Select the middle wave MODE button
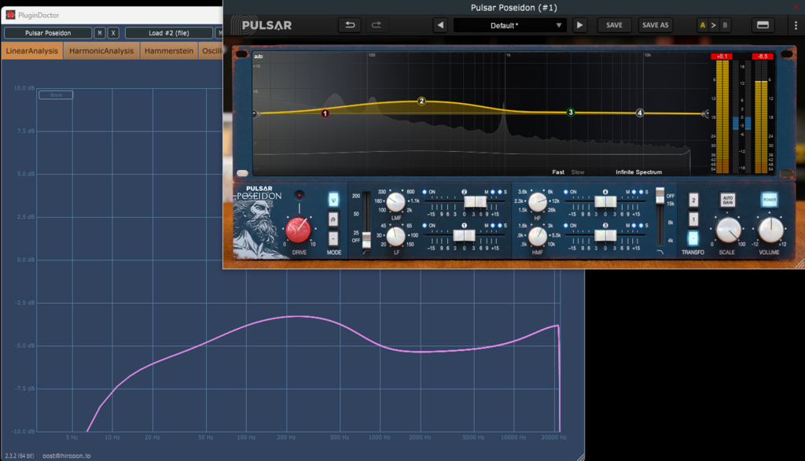 (333, 219)
